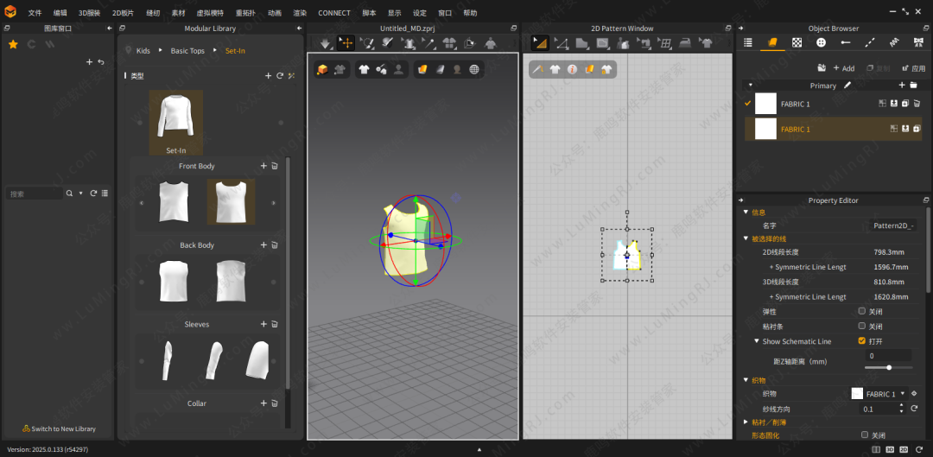Toggle the 粘衬条 checkbox
This screenshot has width=933, height=457.
(862, 326)
